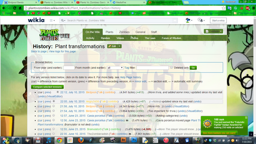Switch to the MediaFire browser tab
Image resolution: width=256 pixels, height=144 pixels.
coord(128,2)
